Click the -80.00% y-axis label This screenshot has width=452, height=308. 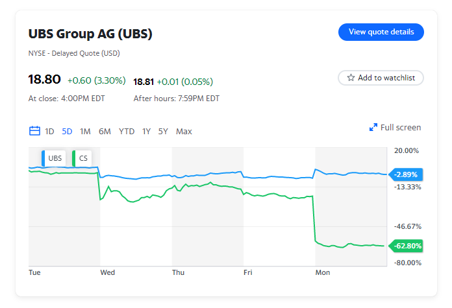pos(408,263)
